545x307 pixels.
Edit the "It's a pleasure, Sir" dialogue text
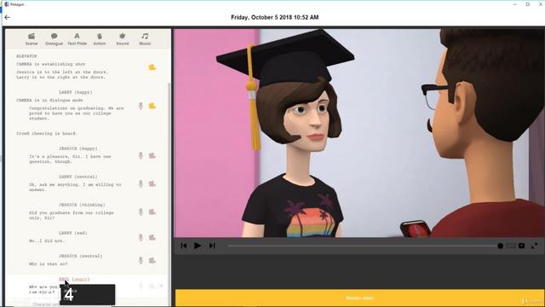pos(70,159)
